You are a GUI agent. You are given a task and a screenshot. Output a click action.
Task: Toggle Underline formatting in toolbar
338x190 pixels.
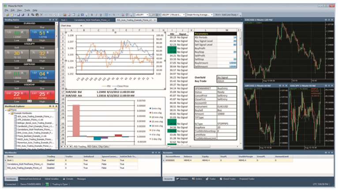click(101, 15)
